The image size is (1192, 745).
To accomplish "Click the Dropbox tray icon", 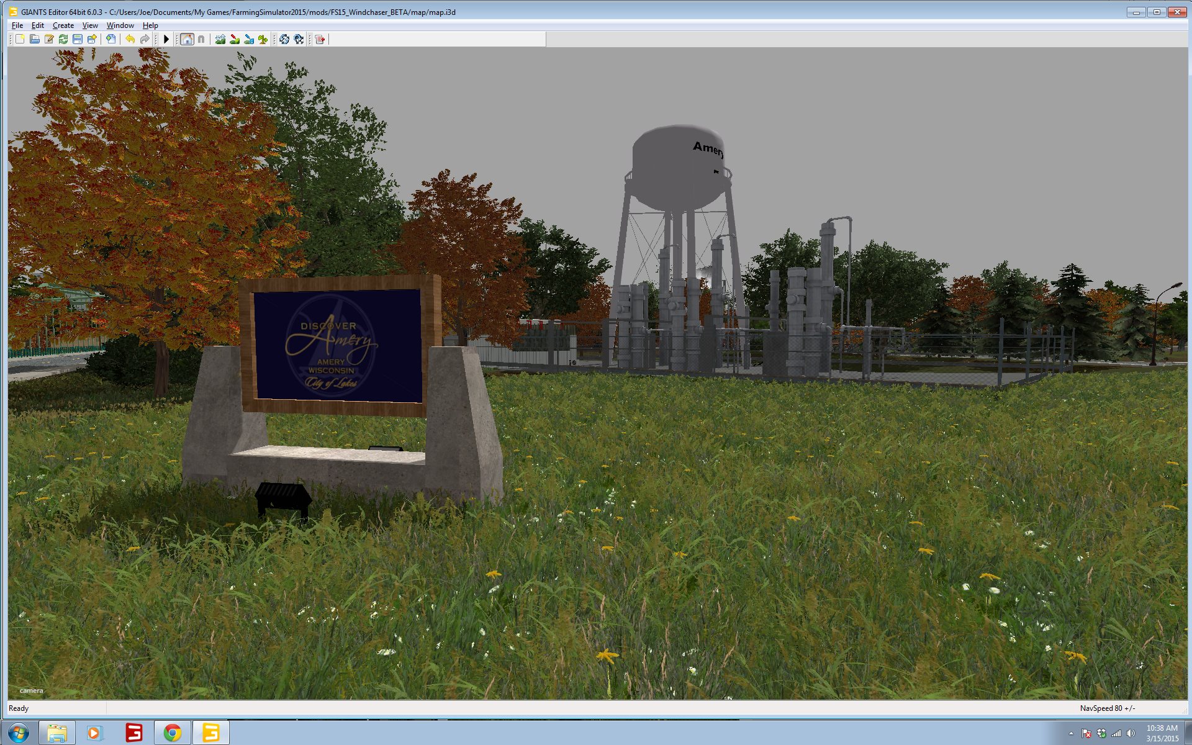I will pos(1101,734).
